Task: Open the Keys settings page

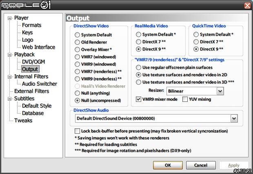Action: (x=27, y=32)
